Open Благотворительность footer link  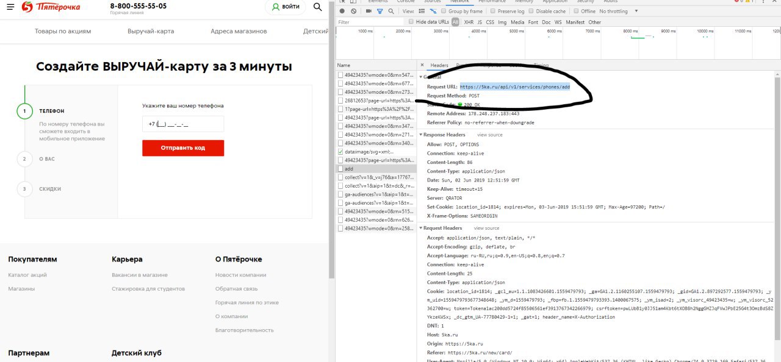pos(245,330)
